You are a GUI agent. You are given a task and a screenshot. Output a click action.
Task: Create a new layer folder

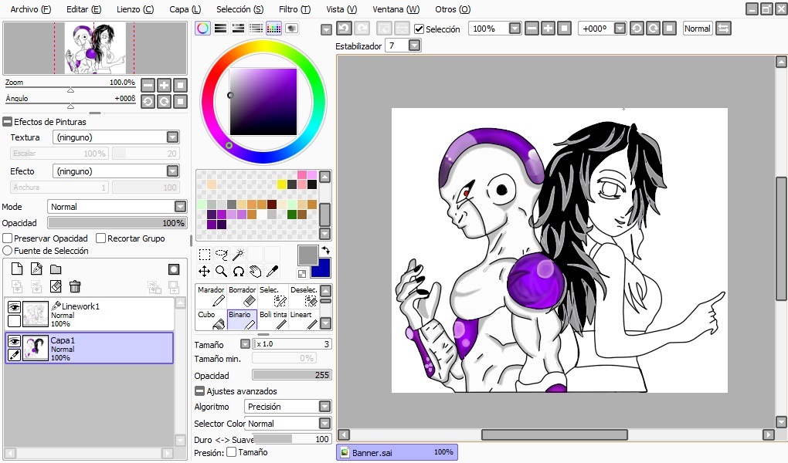56,269
